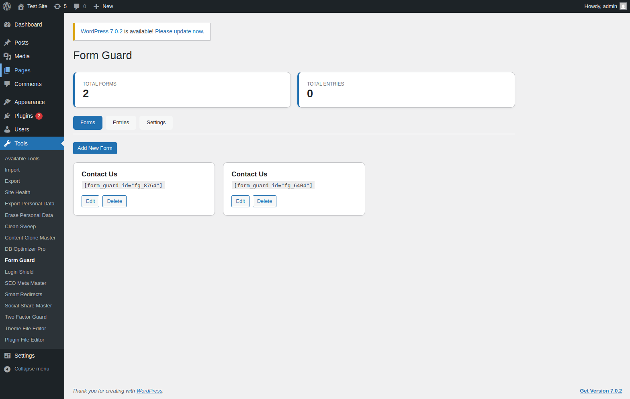
Task: Open Available Tools submenu item
Action: 22,159
